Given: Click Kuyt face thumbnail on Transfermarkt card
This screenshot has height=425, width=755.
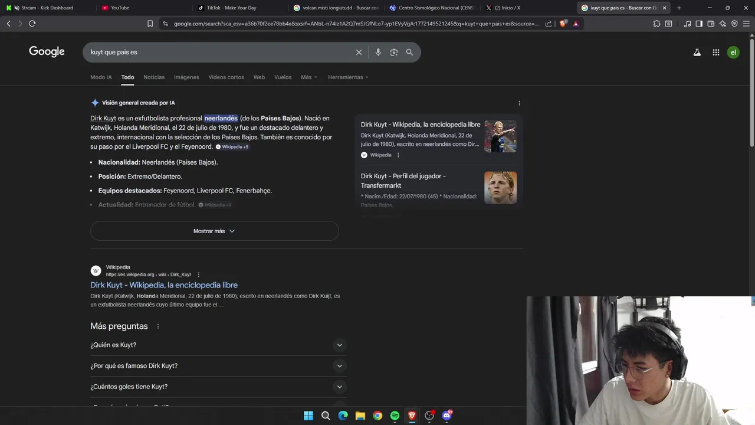Looking at the screenshot, I should coord(500,188).
